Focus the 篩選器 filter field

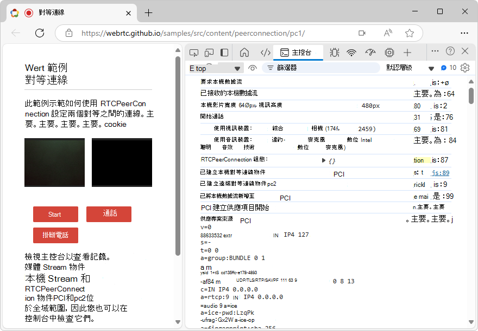point(322,68)
